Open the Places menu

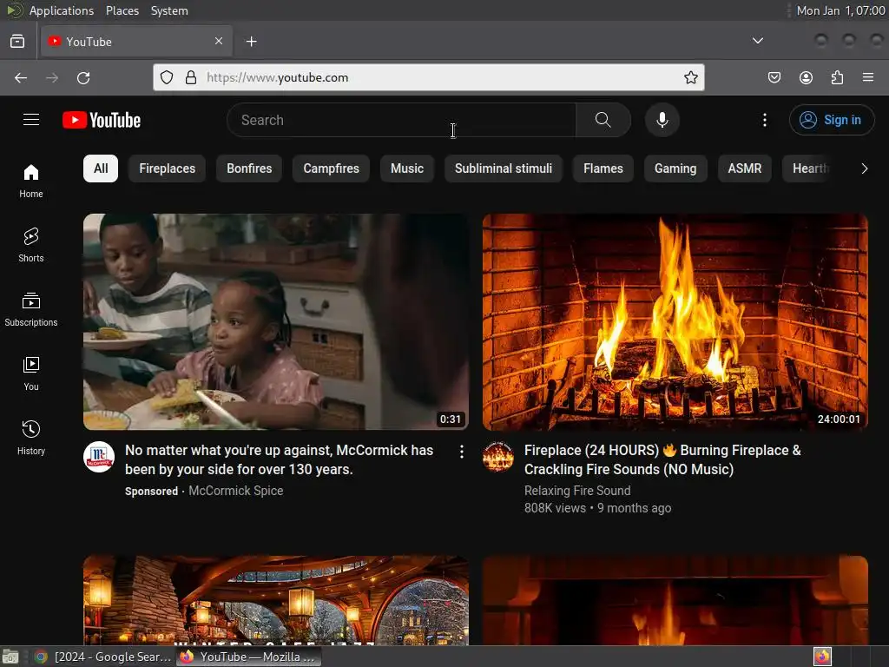(x=122, y=10)
